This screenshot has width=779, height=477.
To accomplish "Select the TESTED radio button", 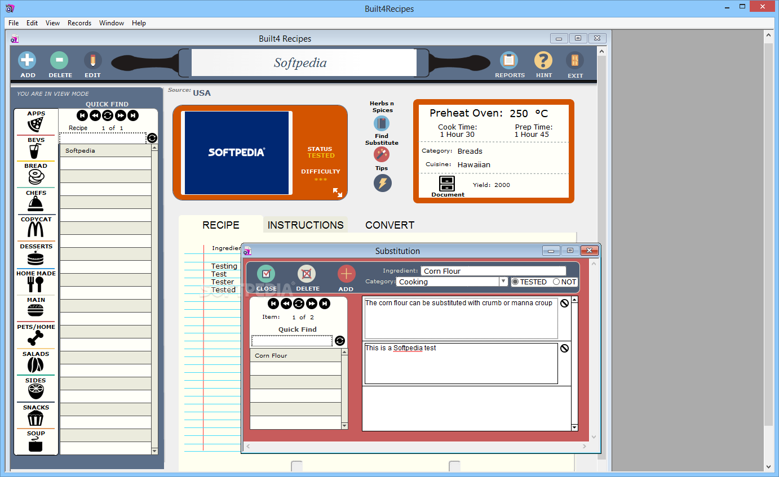I will tap(515, 282).
